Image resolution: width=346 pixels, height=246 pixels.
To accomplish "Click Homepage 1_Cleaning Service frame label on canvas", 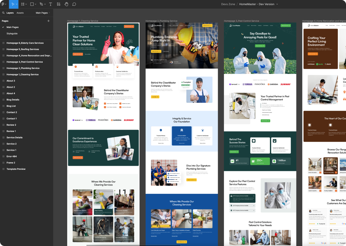I will (x=83, y=21).
